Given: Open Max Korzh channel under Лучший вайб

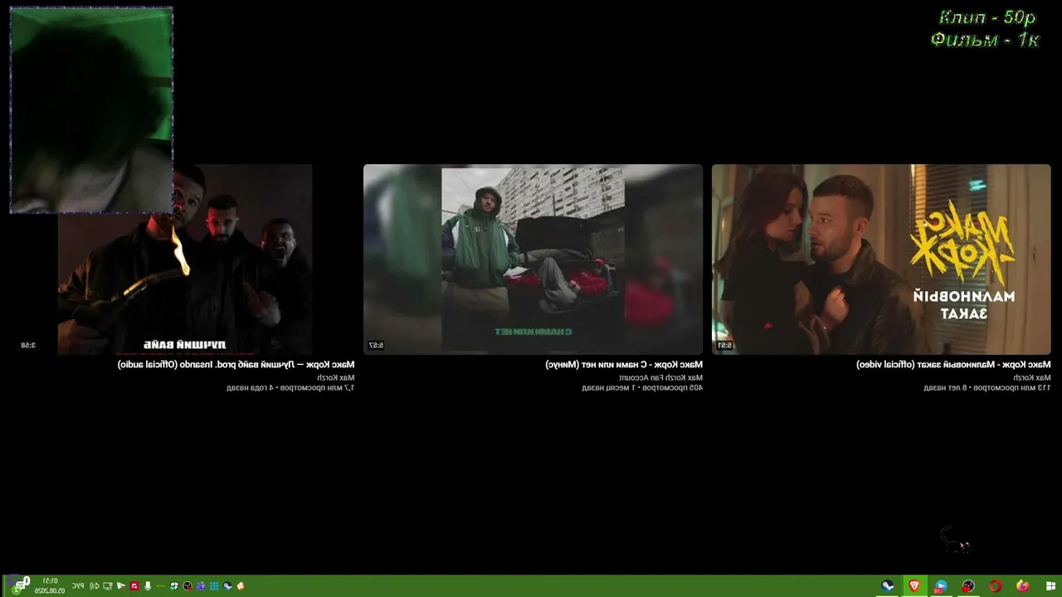Looking at the screenshot, I should coord(335,378).
